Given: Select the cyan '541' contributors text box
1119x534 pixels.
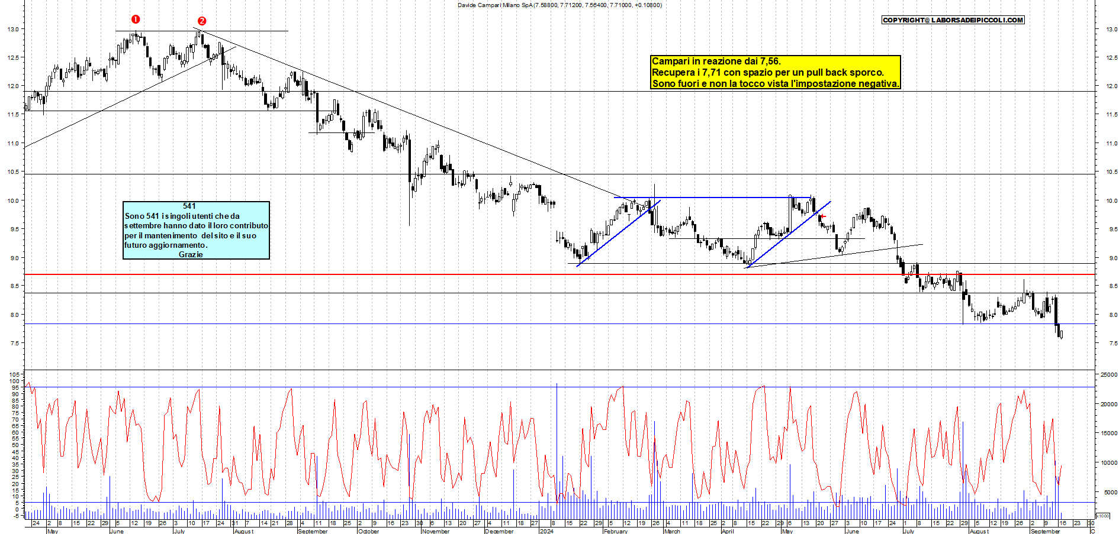Looking at the screenshot, I should (196, 230).
